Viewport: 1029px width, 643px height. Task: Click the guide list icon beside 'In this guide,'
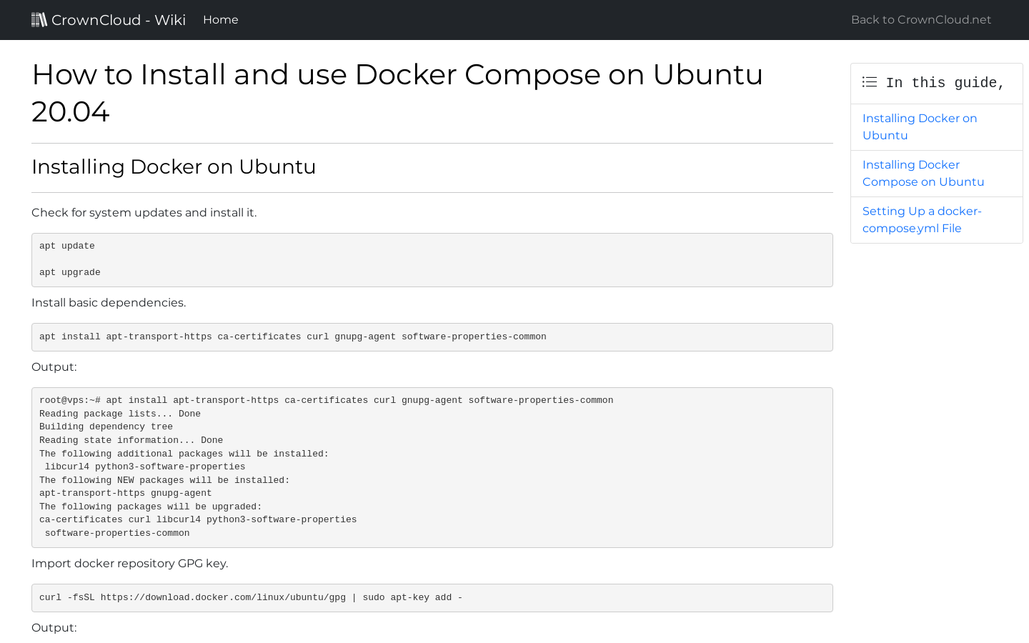pyautogui.click(x=869, y=81)
